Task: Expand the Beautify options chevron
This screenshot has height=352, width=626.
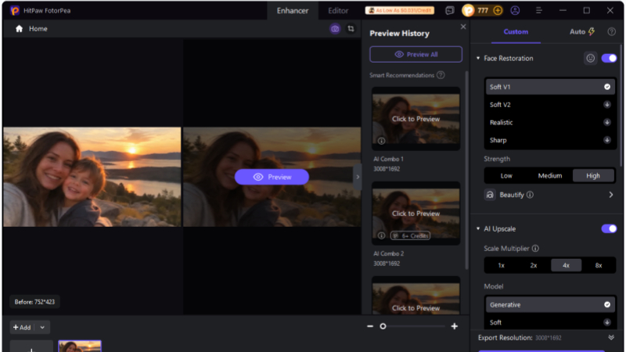Action: [611, 195]
